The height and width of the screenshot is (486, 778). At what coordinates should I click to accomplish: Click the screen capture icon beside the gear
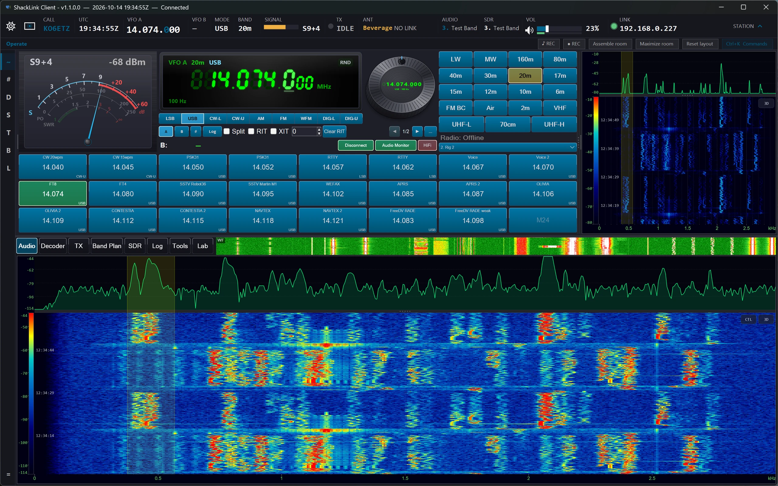click(29, 26)
